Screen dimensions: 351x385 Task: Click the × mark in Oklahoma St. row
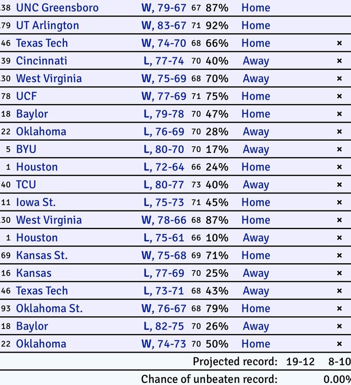click(x=339, y=309)
